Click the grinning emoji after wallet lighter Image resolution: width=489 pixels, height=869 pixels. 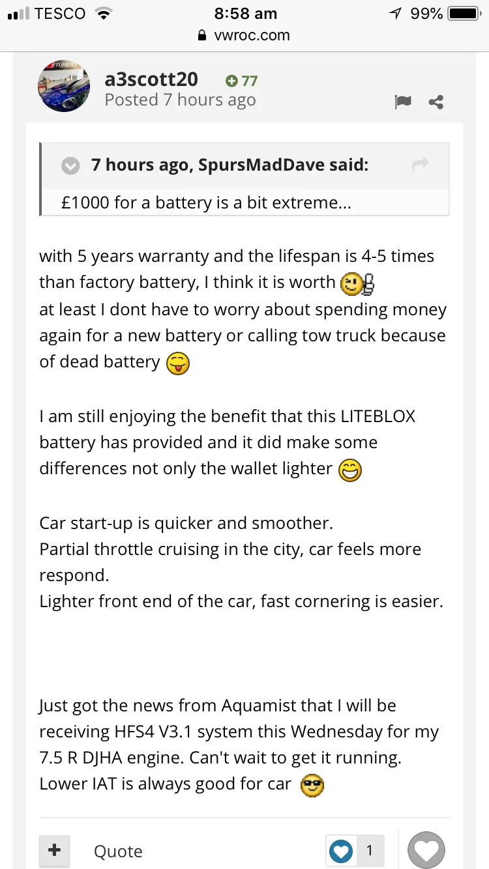pos(350,470)
